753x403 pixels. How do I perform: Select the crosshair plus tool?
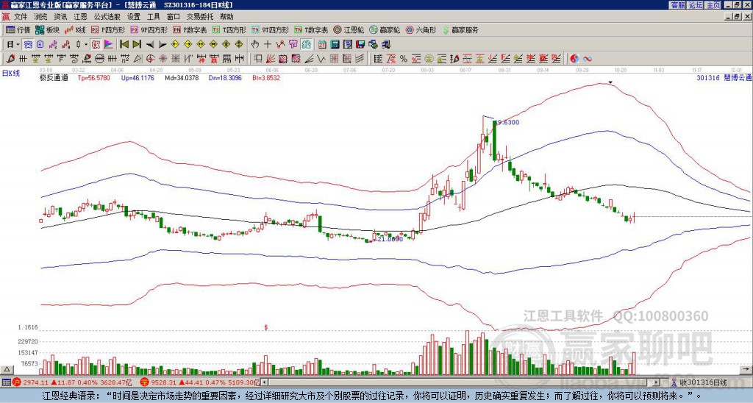coord(268,45)
